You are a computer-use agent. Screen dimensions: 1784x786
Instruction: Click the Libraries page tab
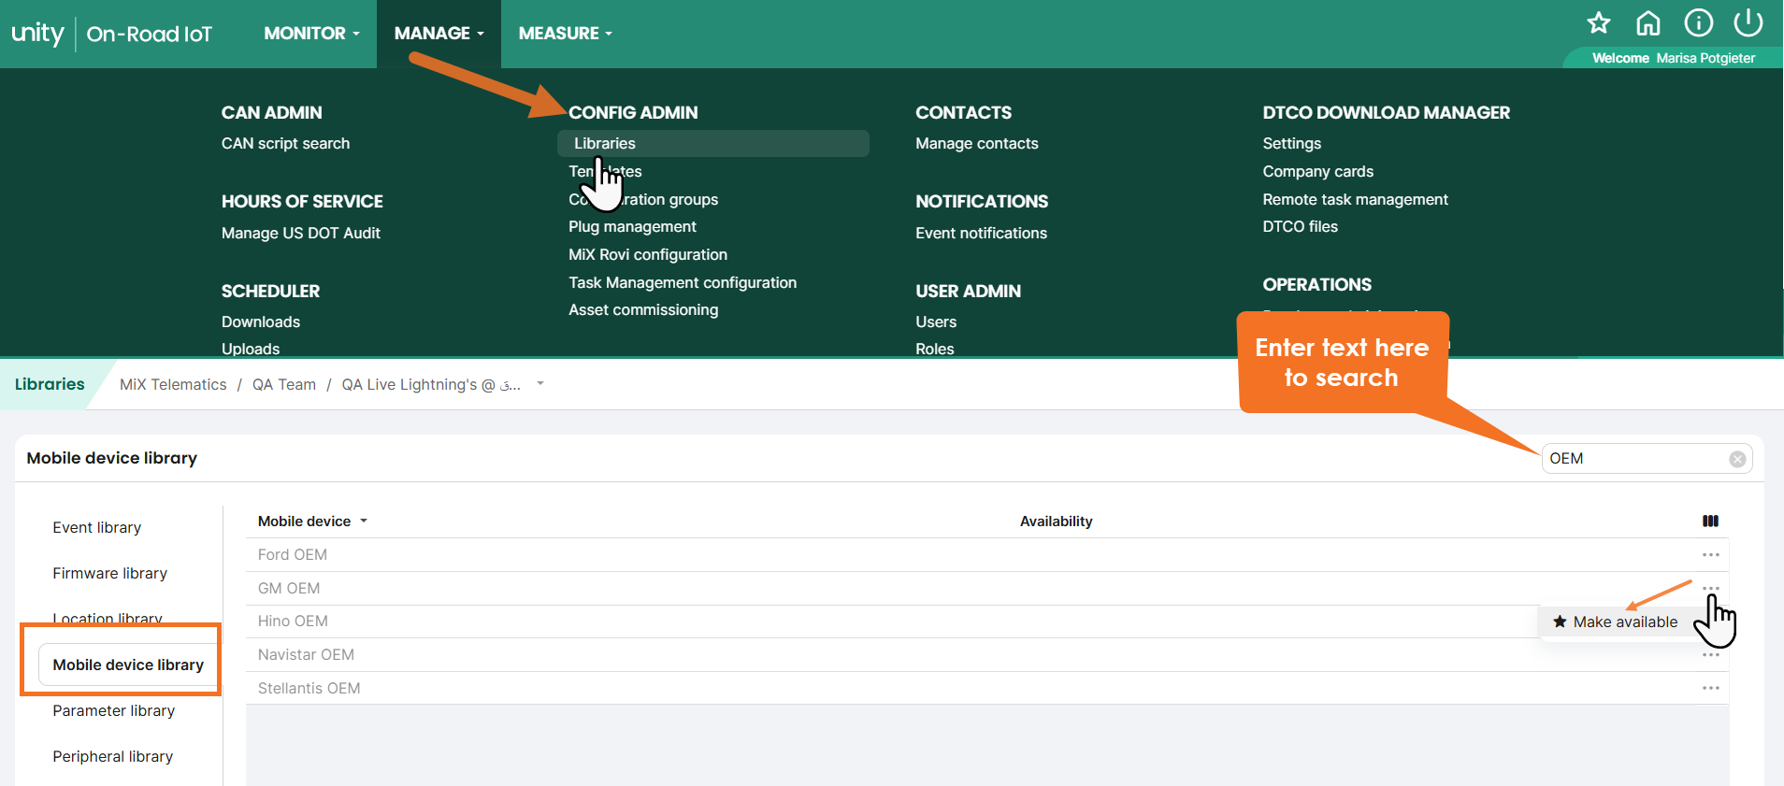click(50, 384)
